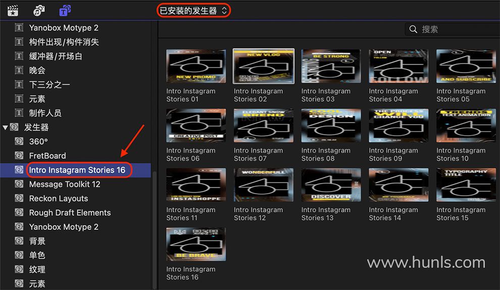Screen dimensions: 500x290
Task: Select Intro Instagram Stories 11 thumbnail
Action: (x=196, y=185)
